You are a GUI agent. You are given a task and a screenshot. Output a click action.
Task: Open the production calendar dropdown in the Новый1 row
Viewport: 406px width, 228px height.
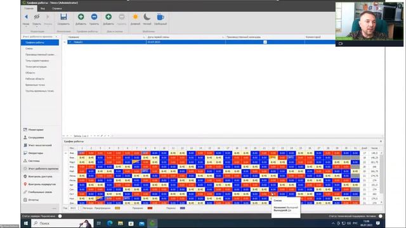(x=265, y=42)
